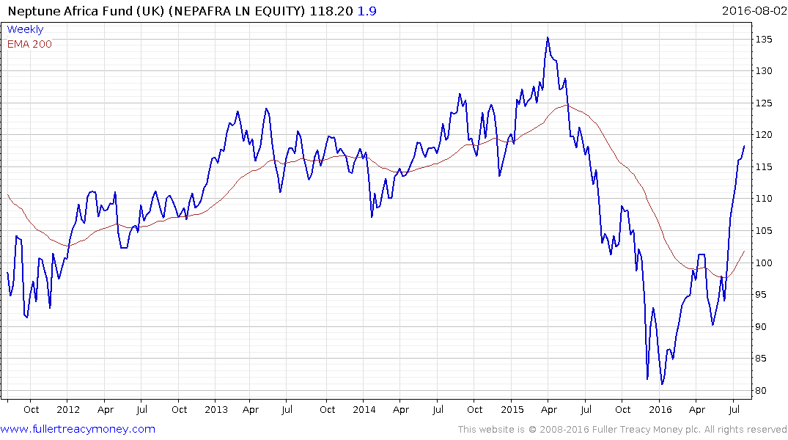The width and height of the screenshot is (788, 440).
Task: Click the 2014 label on the time axis
Action: pos(364,409)
